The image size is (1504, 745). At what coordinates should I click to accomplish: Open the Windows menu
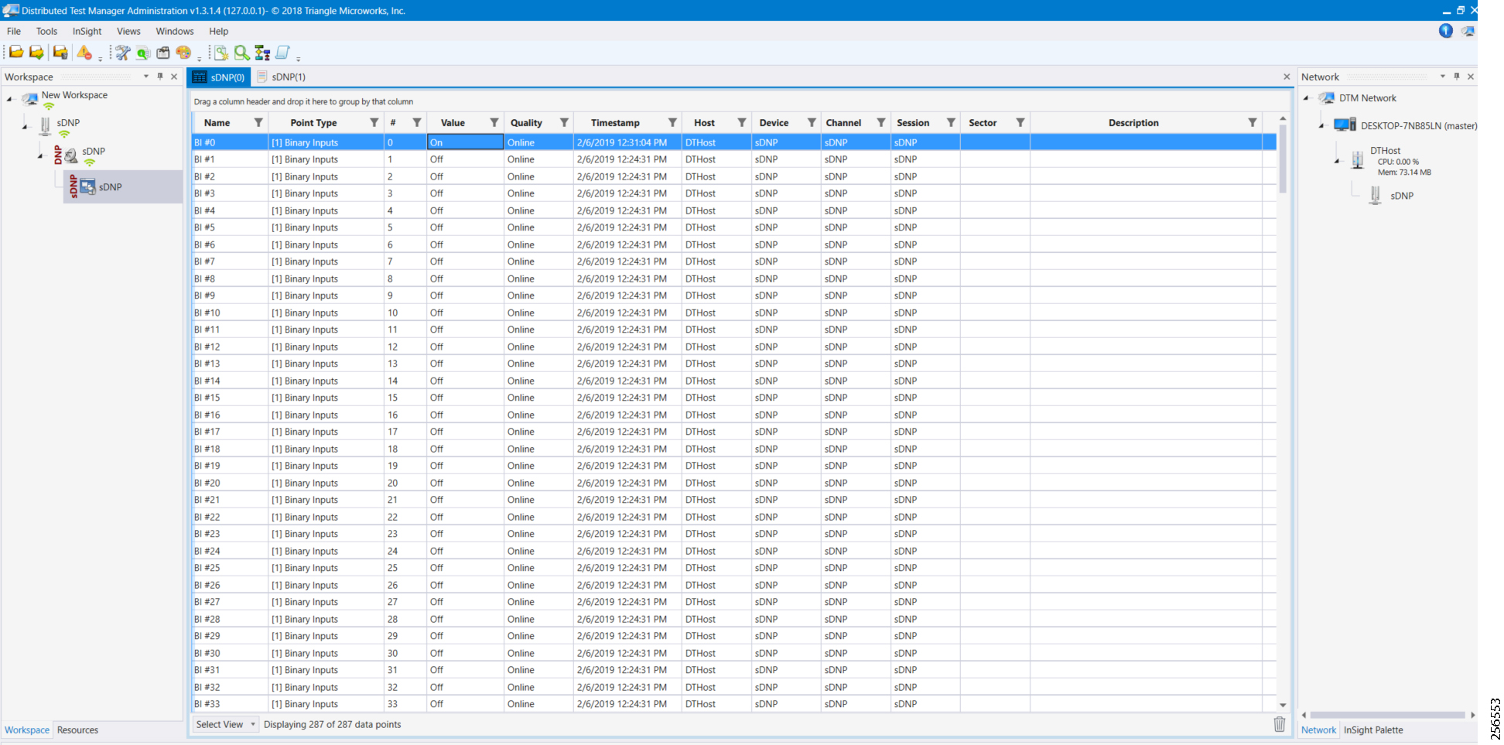pyautogui.click(x=175, y=31)
